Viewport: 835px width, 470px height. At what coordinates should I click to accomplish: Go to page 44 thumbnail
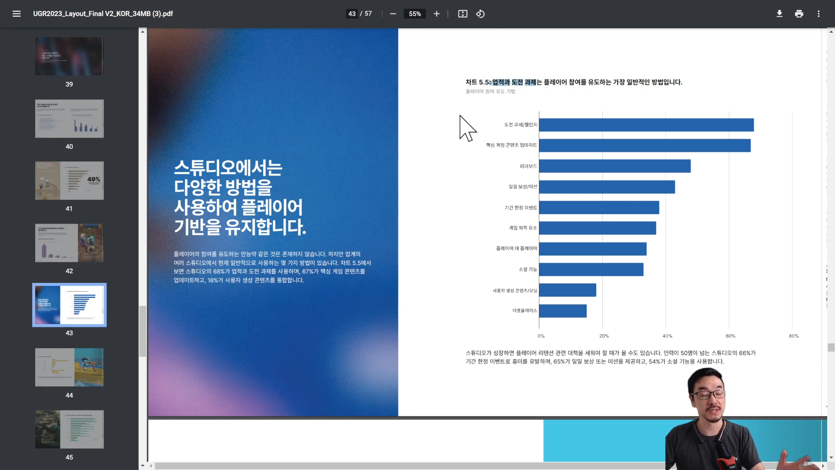pos(69,367)
